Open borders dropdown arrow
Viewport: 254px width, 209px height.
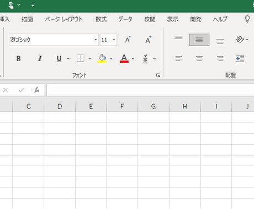[89, 58]
